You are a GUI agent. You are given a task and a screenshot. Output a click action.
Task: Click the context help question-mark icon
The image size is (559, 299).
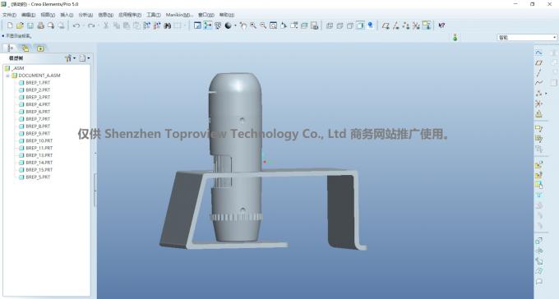(441, 25)
